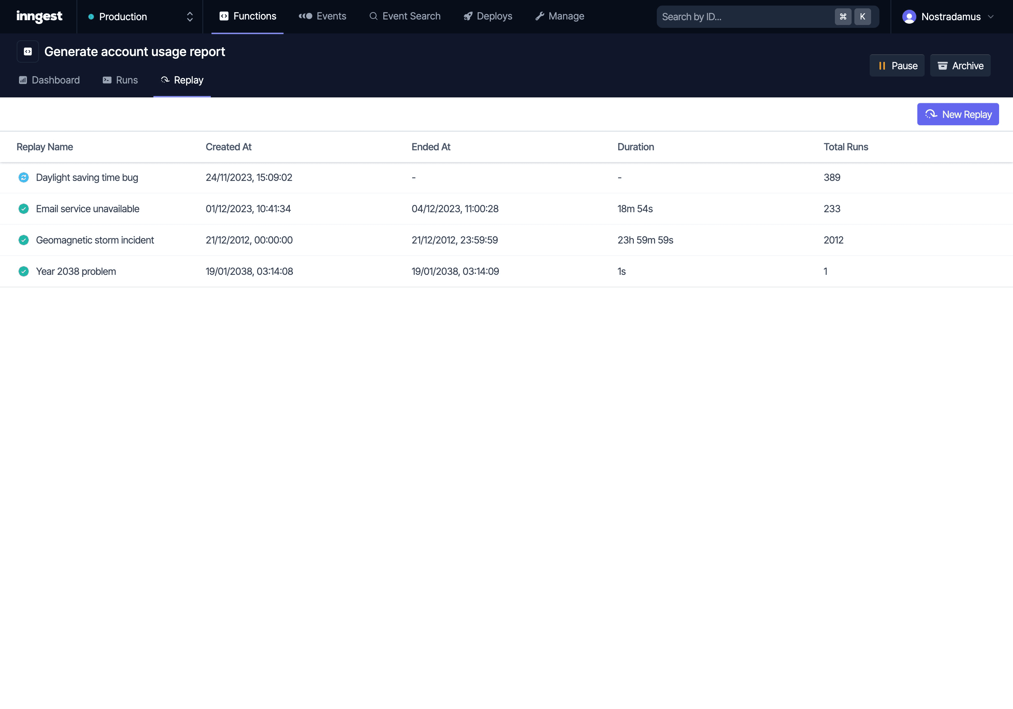Screen dimensions: 1013x709
Task: Click the Replay tab icon
Action: coord(164,80)
